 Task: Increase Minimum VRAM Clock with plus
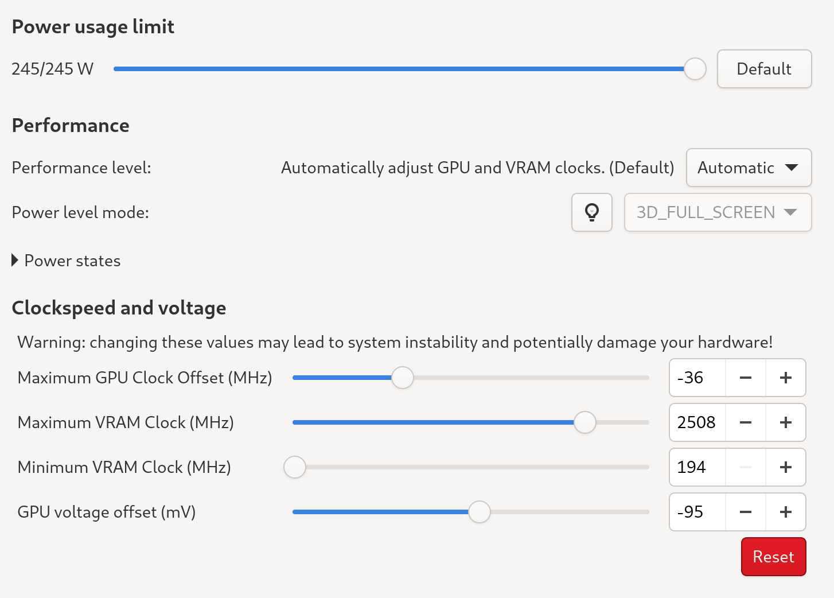point(786,467)
